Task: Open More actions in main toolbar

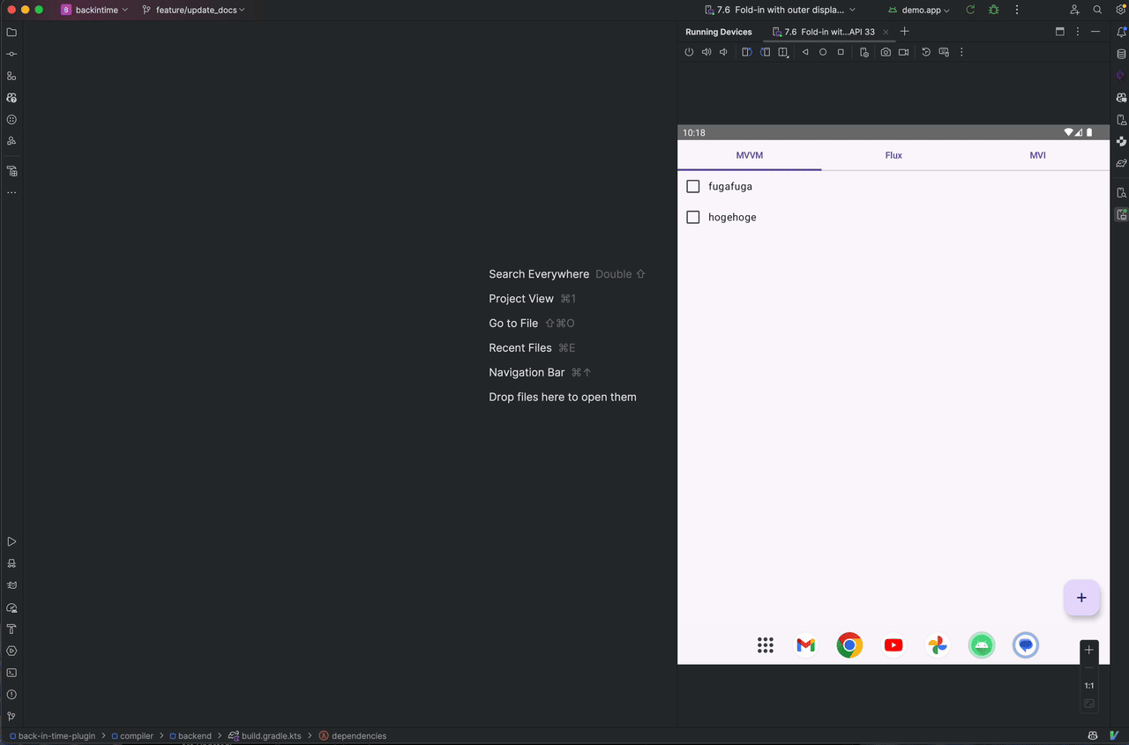Action: click(x=1016, y=10)
